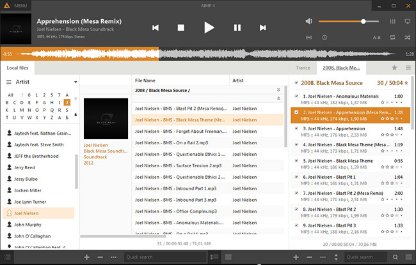Click the A-B repeat section button
Viewport: 416px width, 265px height.
[x=376, y=37]
